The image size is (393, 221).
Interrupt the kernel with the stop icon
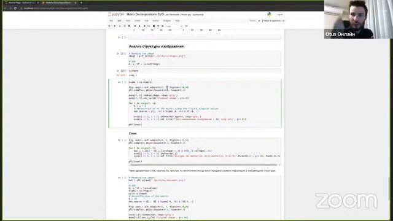tap(154, 26)
